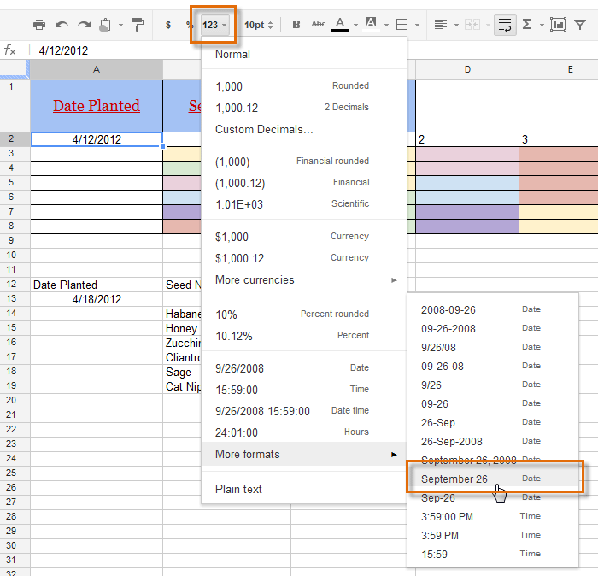
Task: Click the red Date Planted header cell
Action: tap(97, 106)
